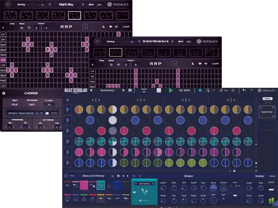Click the redo arrow in Beat Scholar
This screenshot has height=208, width=278.
tap(251, 90)
